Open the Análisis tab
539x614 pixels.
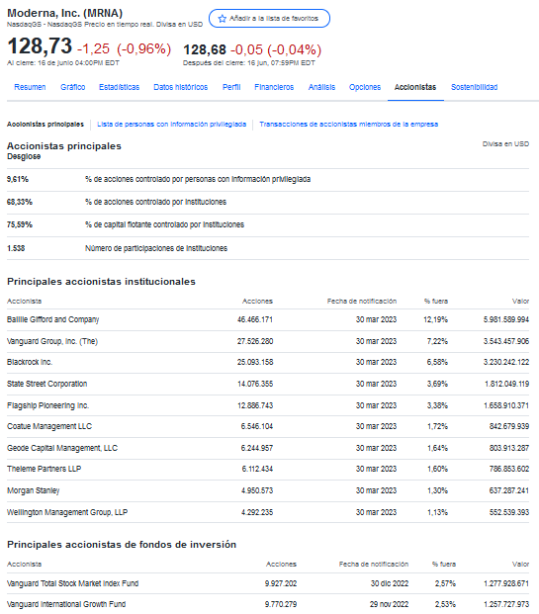(x=321, y=87)
